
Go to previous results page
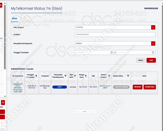(x=79, y=112)
